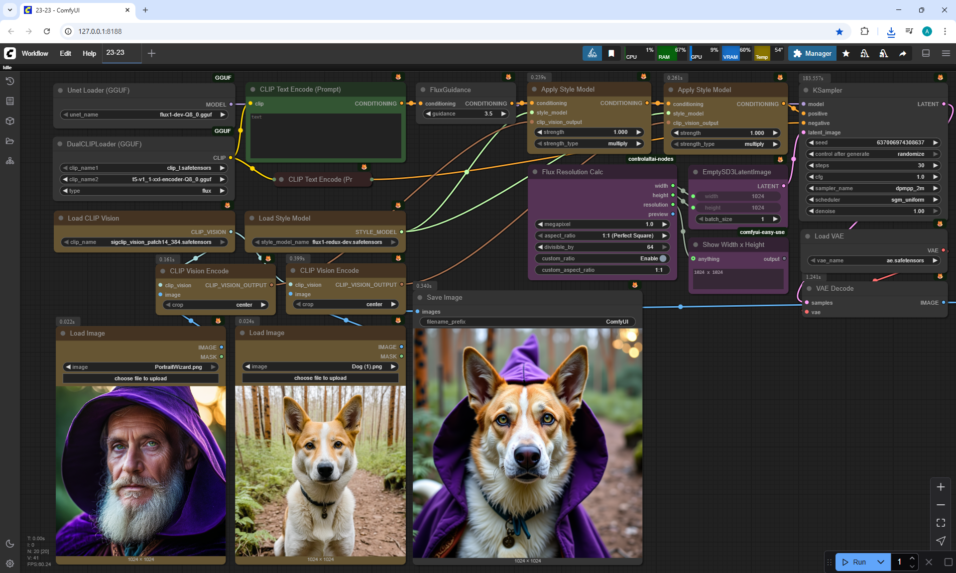
Task: Open the node library book icon
Action: tap(10, 101)
